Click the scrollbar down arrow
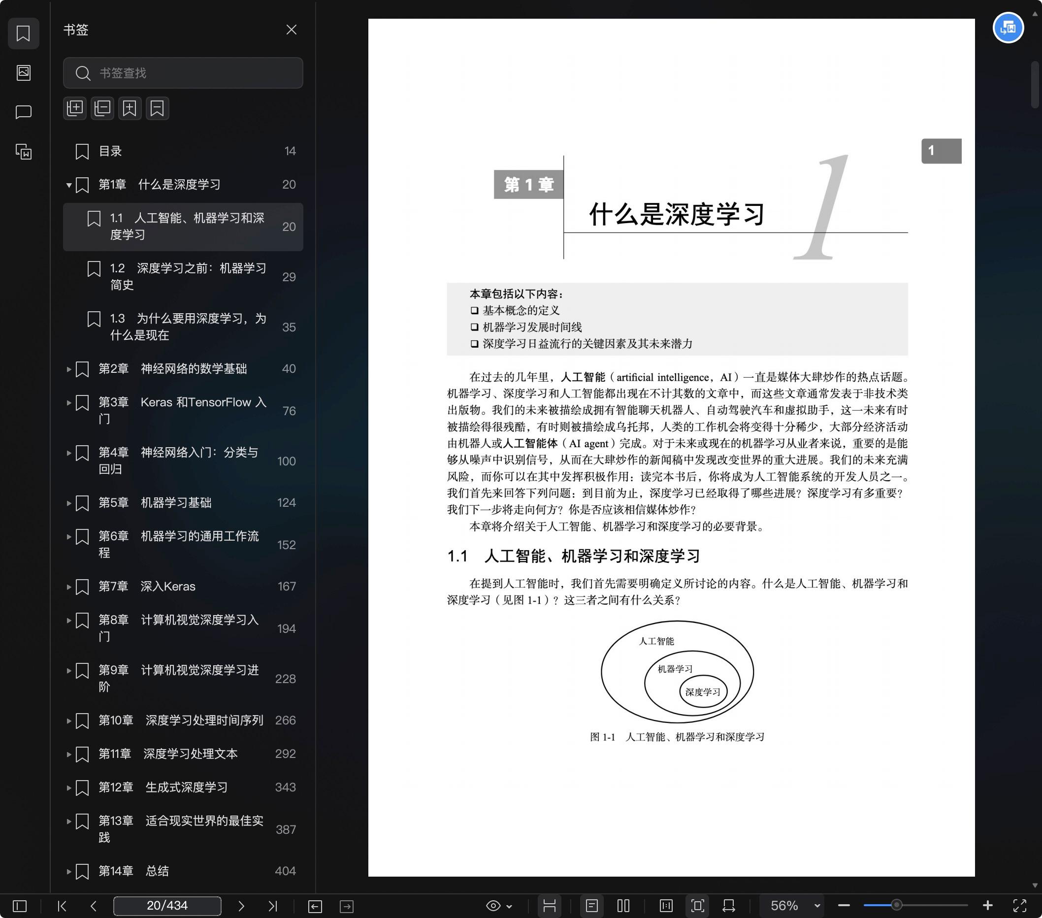This screenshot has height=918, width=1042. point(1035,886)
